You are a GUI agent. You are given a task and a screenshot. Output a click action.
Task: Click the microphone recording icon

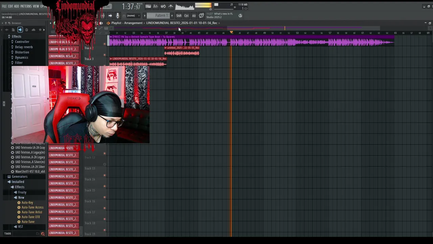point(117,16)
